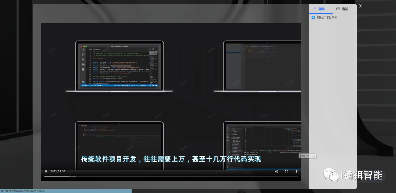
Task: Click the Explorer files icon in VS Code
Action: pyautogui.click(x=83, y=50)
